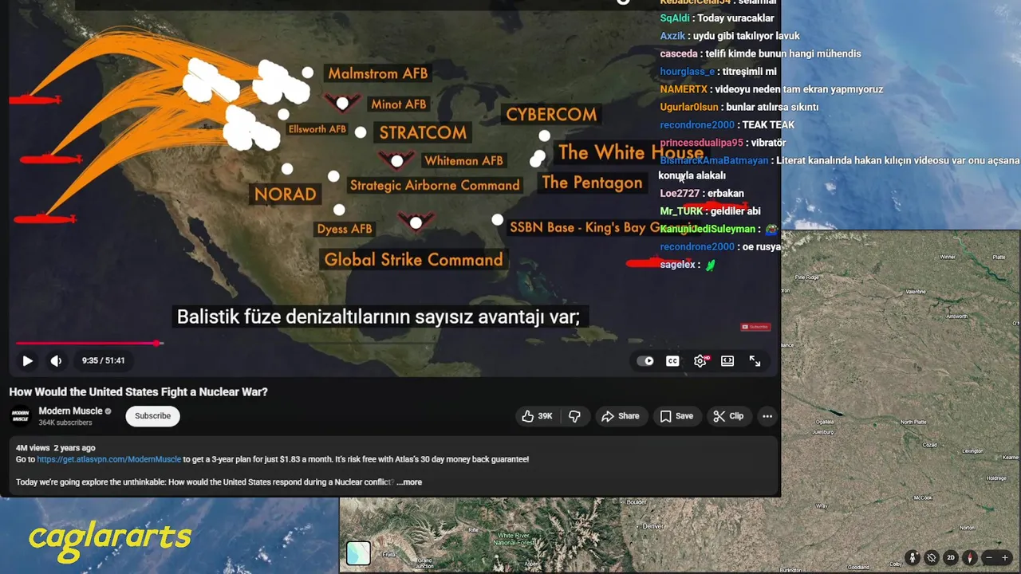Save the video to a playlist
This screenshot has height=574, width=1021.
[676, 416]
